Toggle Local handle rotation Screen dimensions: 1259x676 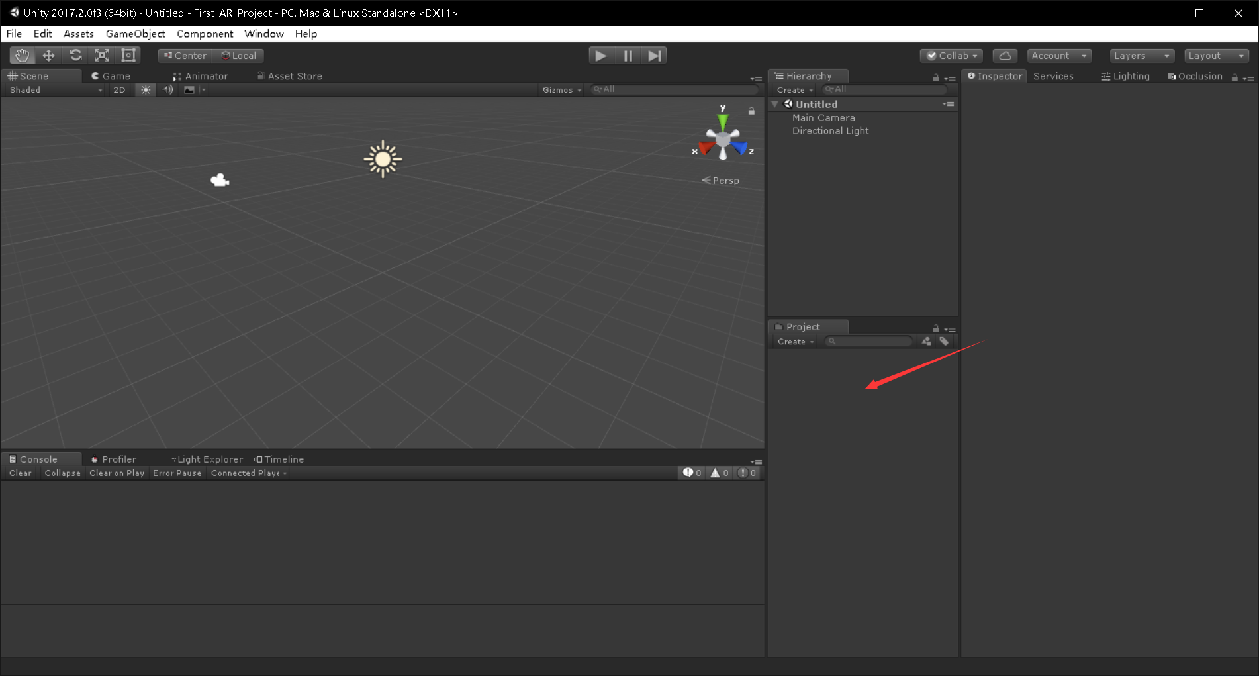239,56
